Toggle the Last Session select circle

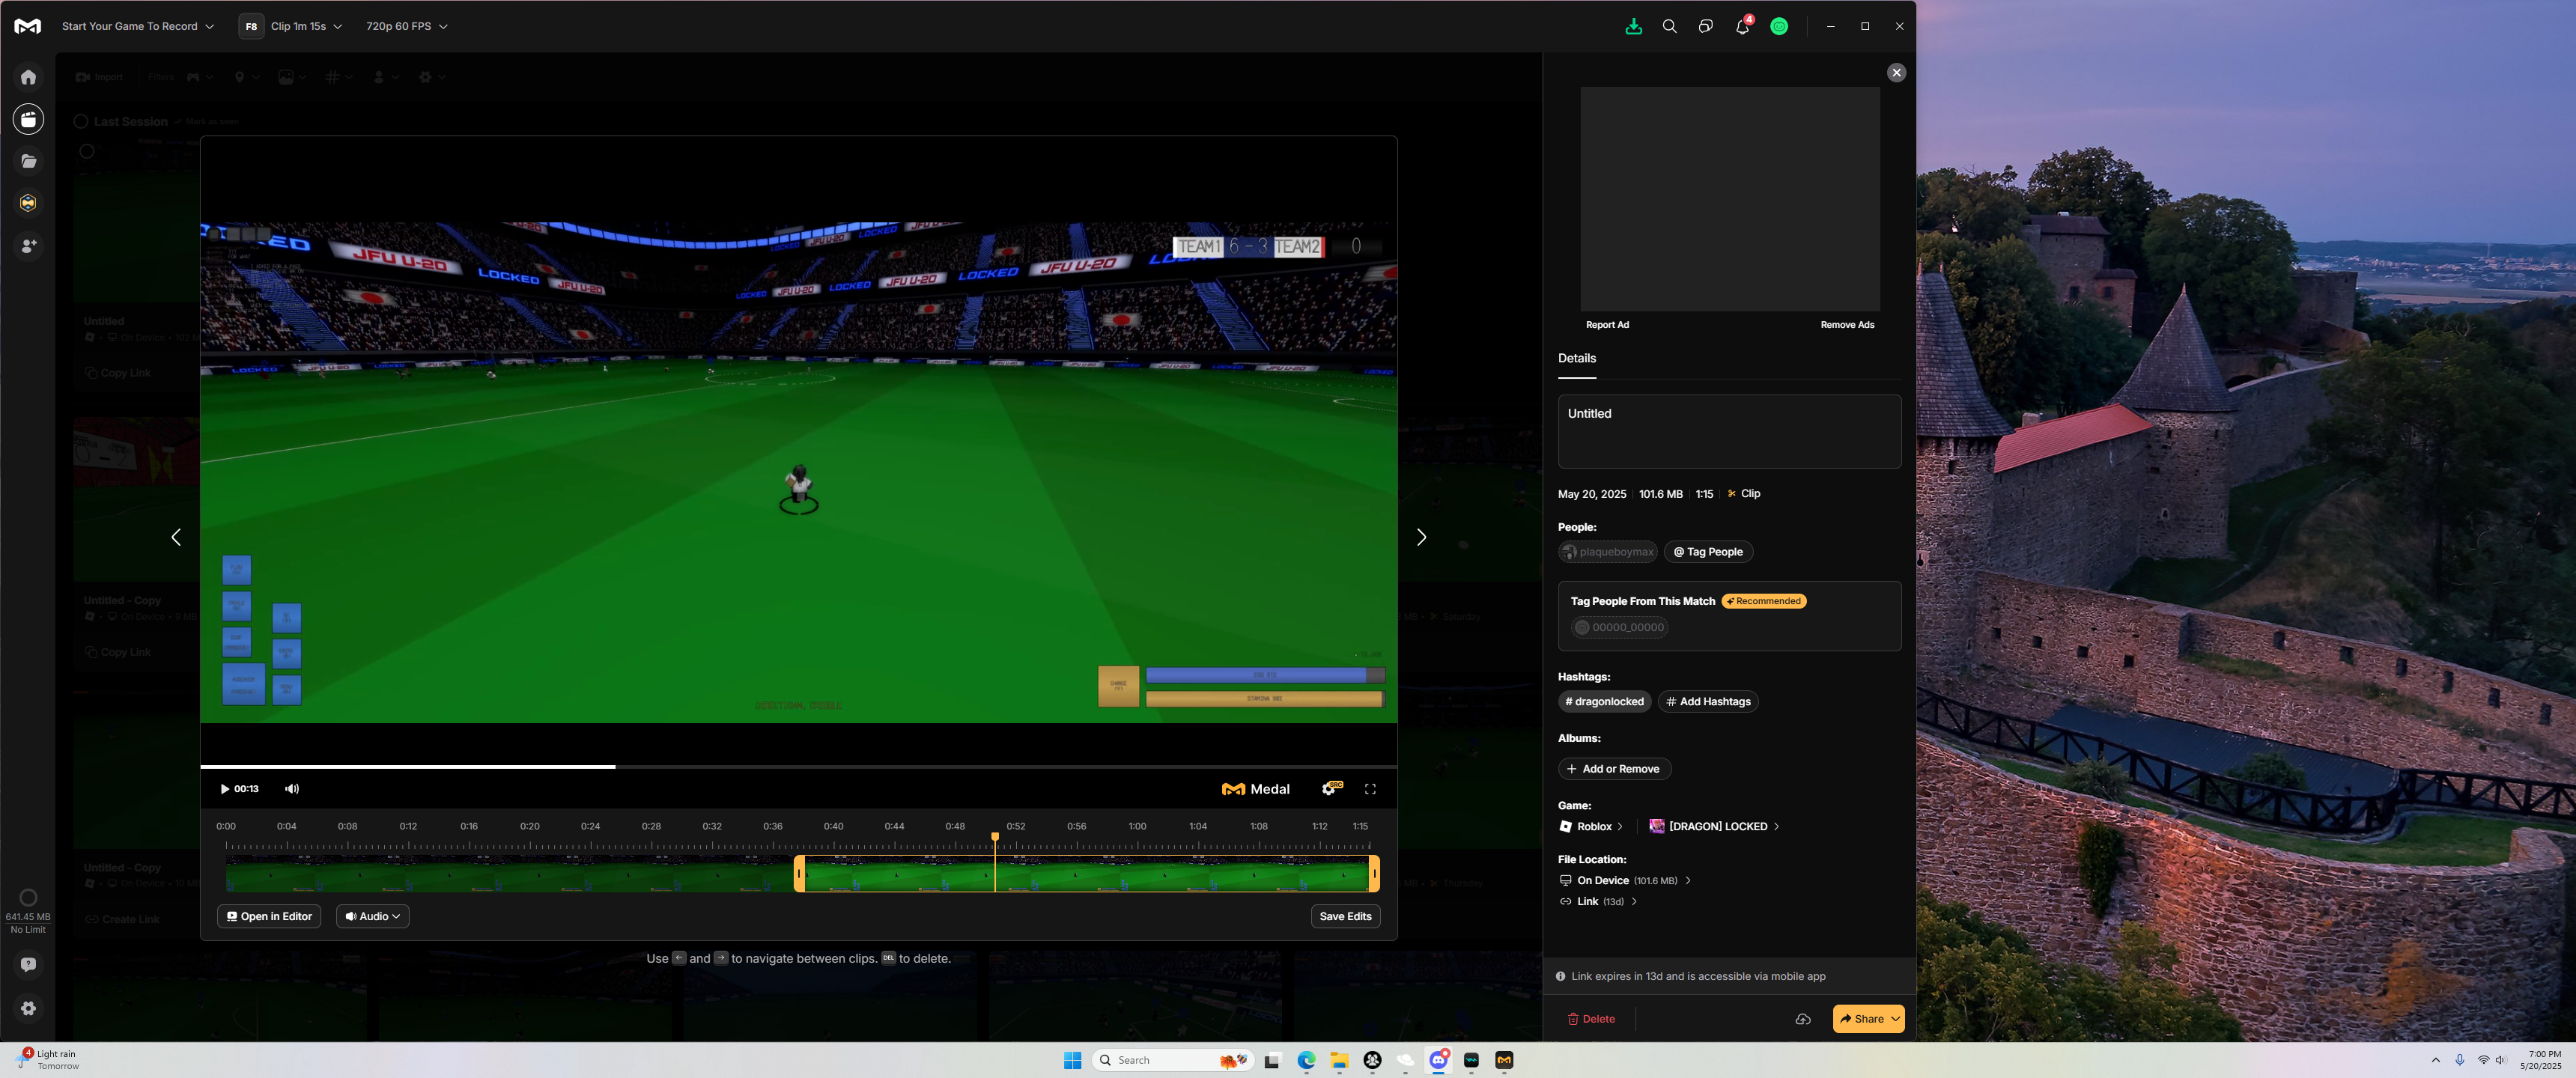click(x=81, y=121)
